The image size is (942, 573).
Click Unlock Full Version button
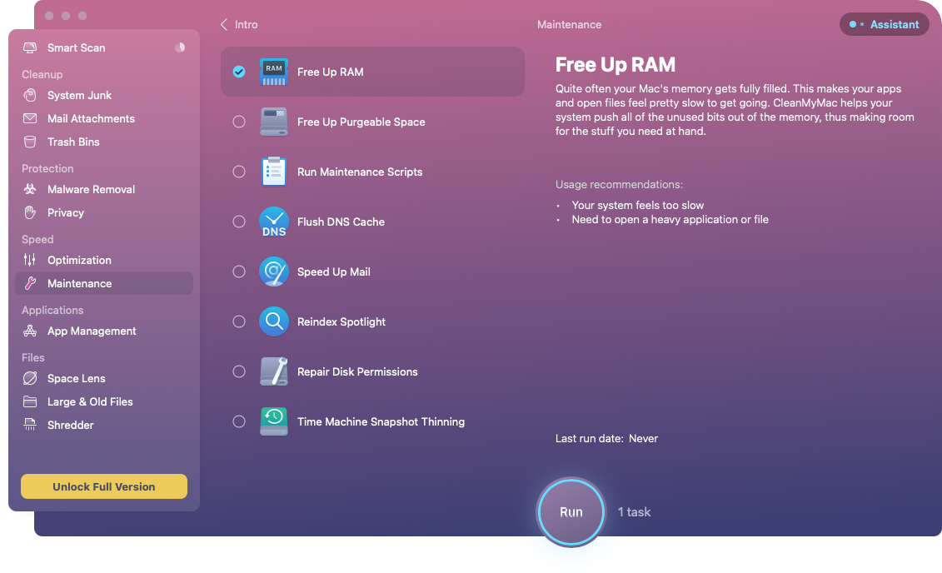pyautogui.click(x=104, y=486)
